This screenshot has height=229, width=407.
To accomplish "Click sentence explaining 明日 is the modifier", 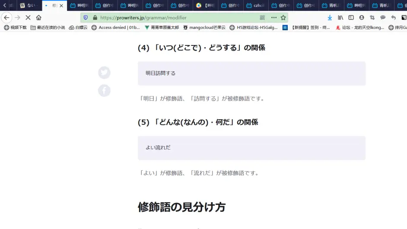I will pos(202,99).
